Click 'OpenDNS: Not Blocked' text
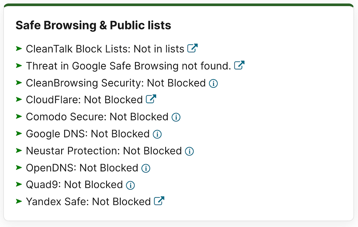Screen dimensions: 358x227 [82, 168]
